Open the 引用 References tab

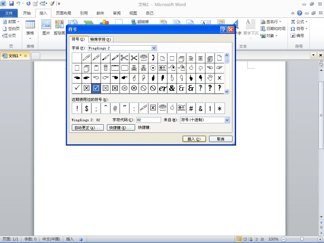tap(84, 13)
